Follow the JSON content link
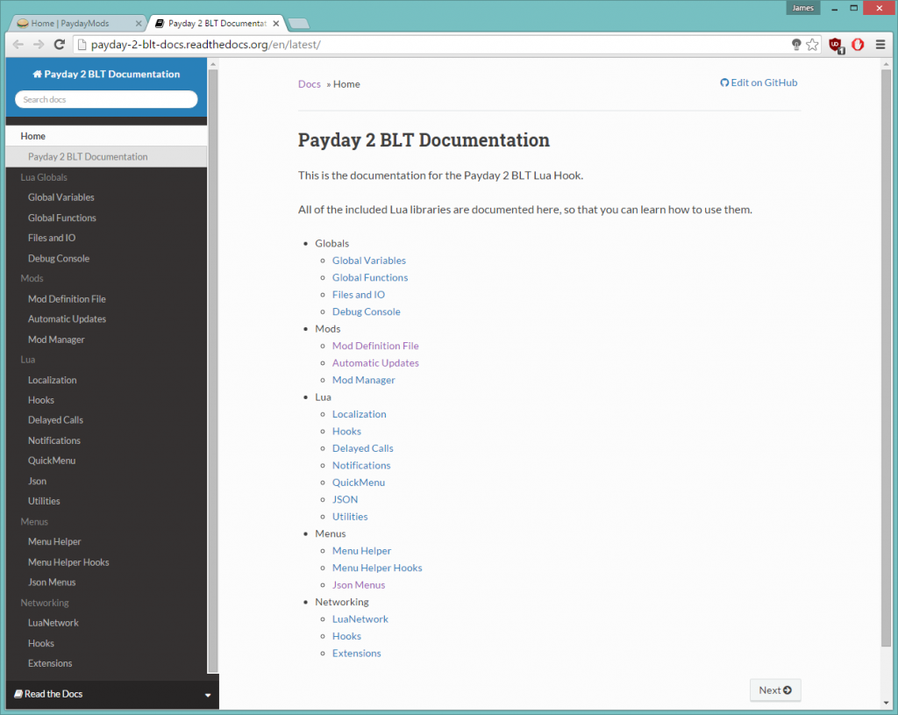The height and width of the screenshot is (715, 898). pos(346,499)
